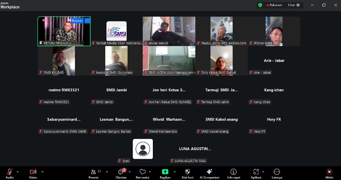Launch the AI Companion
This screenshot has height=180, width=341.
click(209, 172)
